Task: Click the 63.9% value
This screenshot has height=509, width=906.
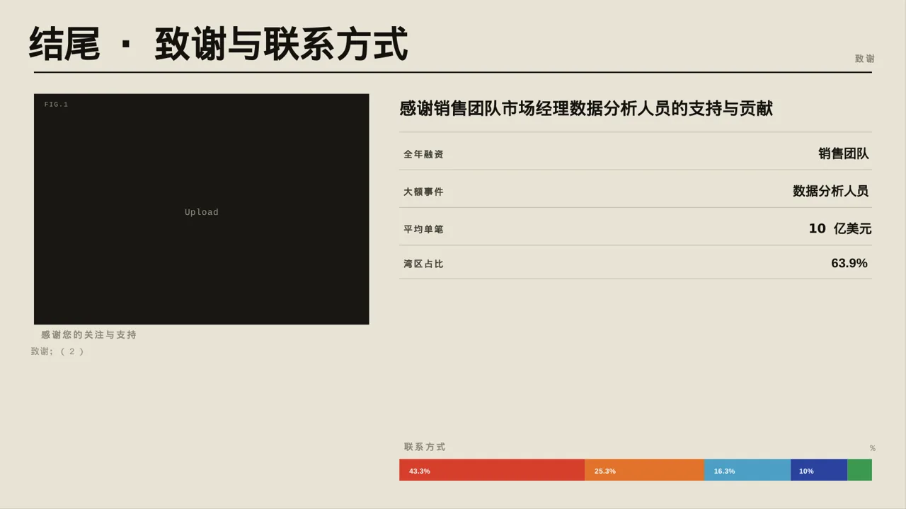Action: click(x=849, y=263)
